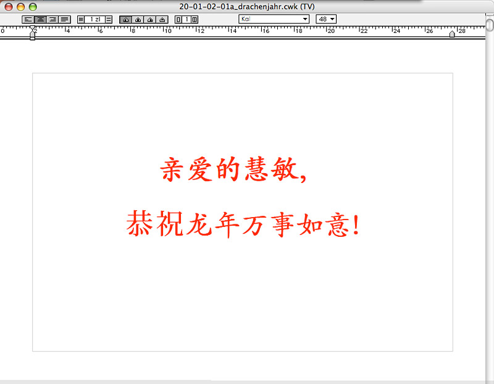Zoom the window with green button

tap(33, 7)
